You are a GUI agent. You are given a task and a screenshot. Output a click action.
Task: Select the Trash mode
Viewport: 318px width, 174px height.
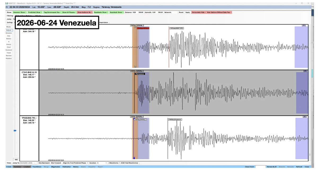pos(9,53)
